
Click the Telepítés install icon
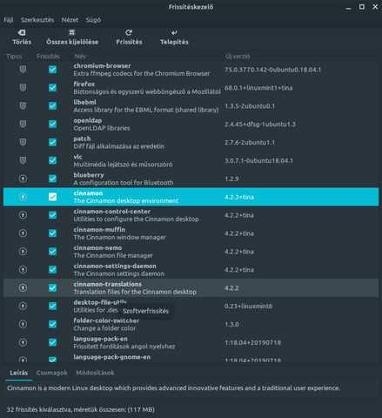pos(174,32)
